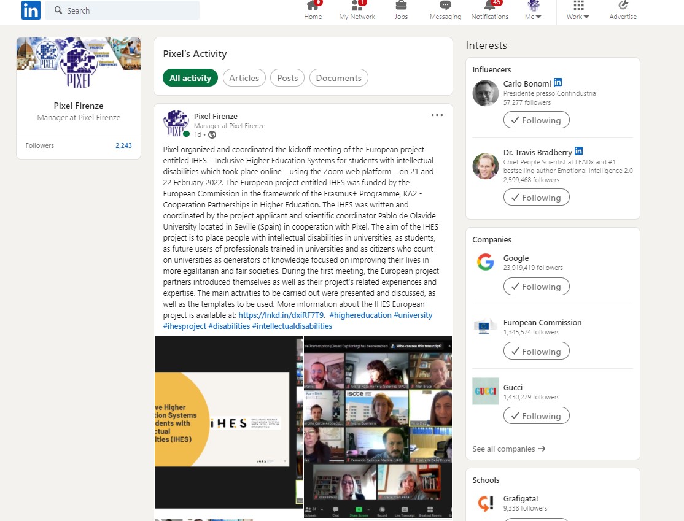684x521 pixels.
Task: Click Dr. Travis Bradberry's profile photo
Action: [x=486, y=166]
